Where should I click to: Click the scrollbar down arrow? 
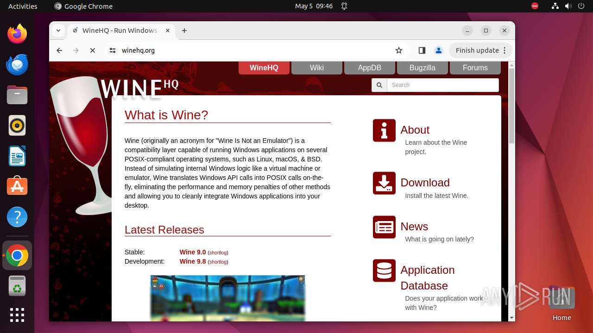click(x=511, y=318)
